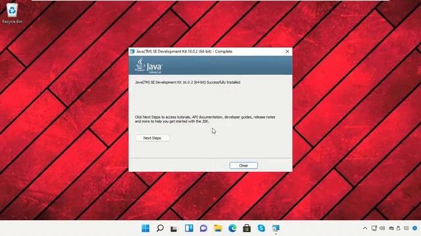Open Microsoft Store from taskbar
The image size is (421, 236).
click(247, 228)
